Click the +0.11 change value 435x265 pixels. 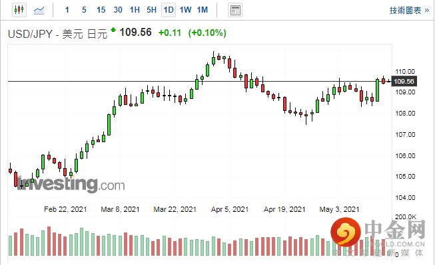(x=170, y=33)
